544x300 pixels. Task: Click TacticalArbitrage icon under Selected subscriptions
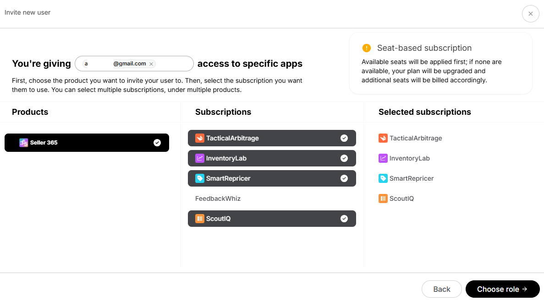[383, 138]
